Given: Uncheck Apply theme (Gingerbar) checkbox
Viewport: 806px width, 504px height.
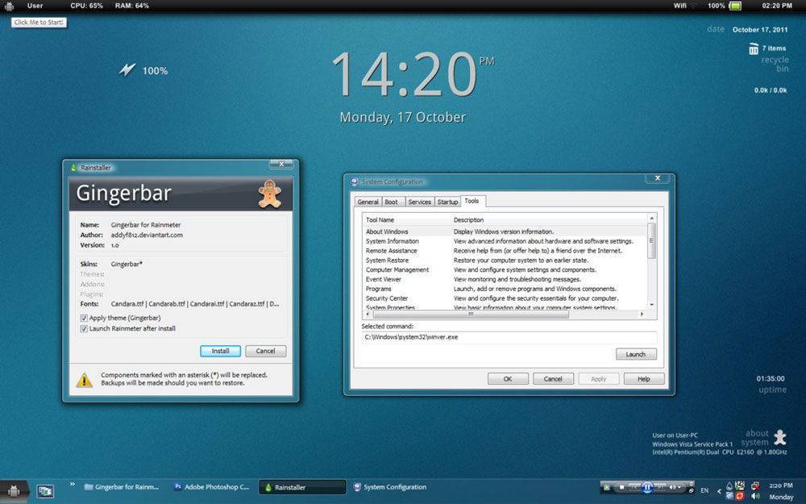Looking at the screenshot, I should 84,318.
